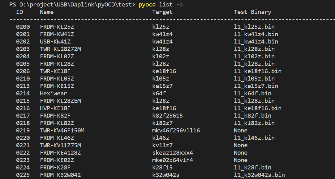Click the ID column header
Image resolution: width=335 pixels, height=179 pixels.
point(19,12)
